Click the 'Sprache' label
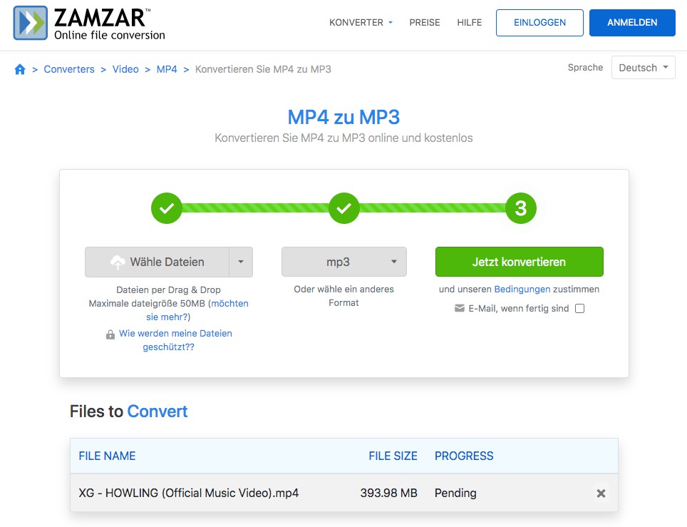 585,68
